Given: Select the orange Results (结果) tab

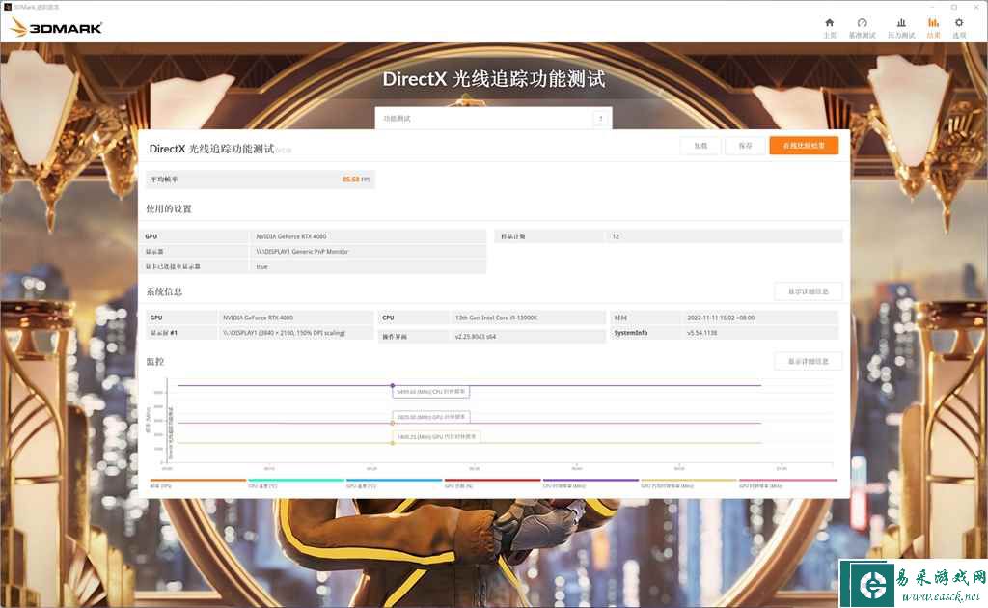Looking at the screenshot, I should (x=933, y=28).
